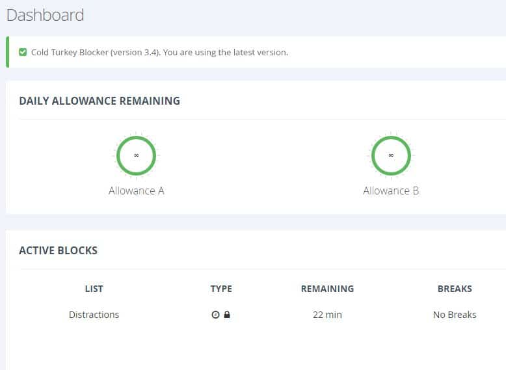
Task: Click the LIST column header
Action: tap(94, 289)
